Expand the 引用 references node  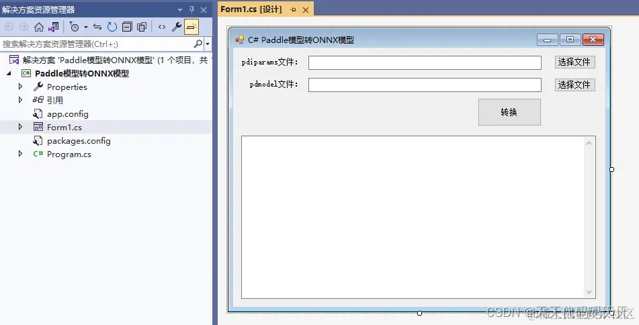[20, 100]
